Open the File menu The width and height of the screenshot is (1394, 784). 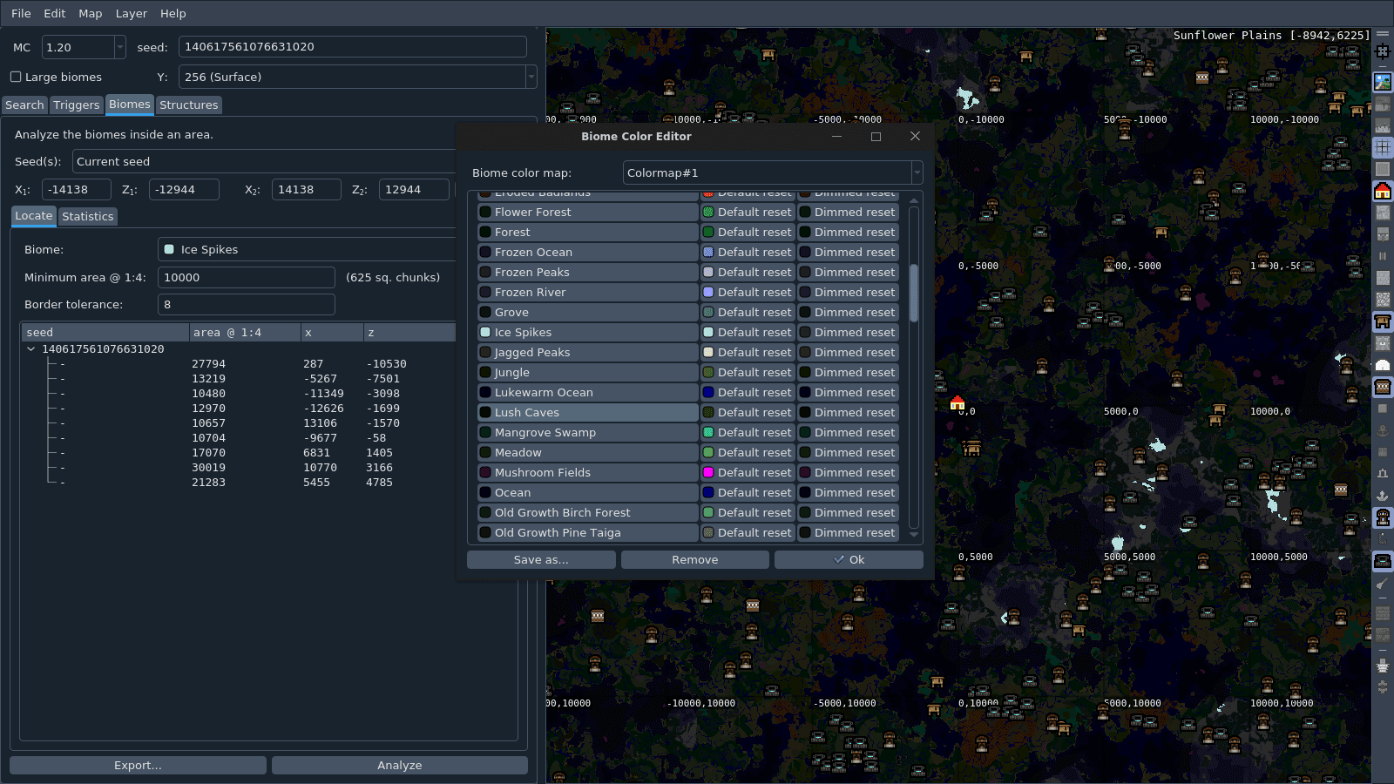point(21,13)
